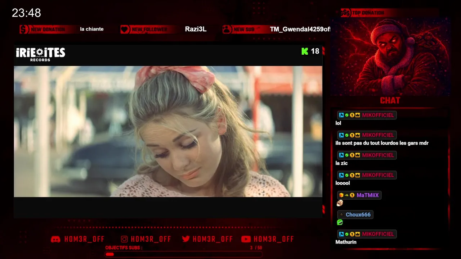Viewport: 461px width, 259px height.
Task: Click the Instagram H0M3R_OFF handle text
Action: click(151, 239)
